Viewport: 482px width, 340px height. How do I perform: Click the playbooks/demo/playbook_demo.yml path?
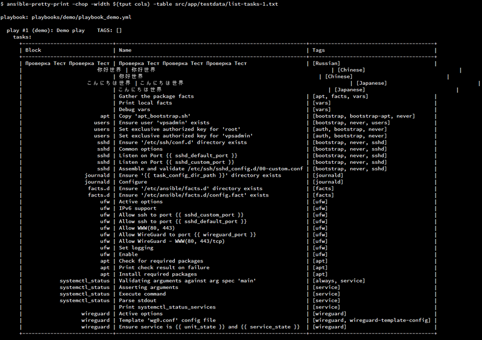[x=82, y=17]
